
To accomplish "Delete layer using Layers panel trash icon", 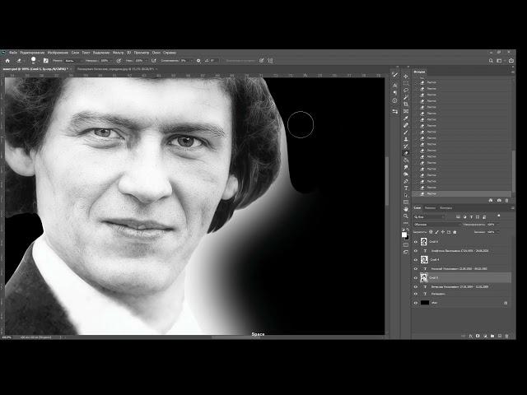I will pos(507,336).
